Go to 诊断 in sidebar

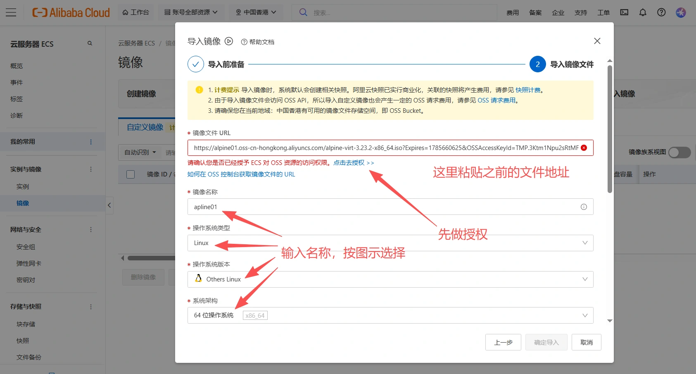pyautogui.click(x=17, y=116)
